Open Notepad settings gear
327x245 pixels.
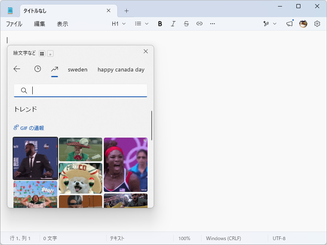click(317, 24)
